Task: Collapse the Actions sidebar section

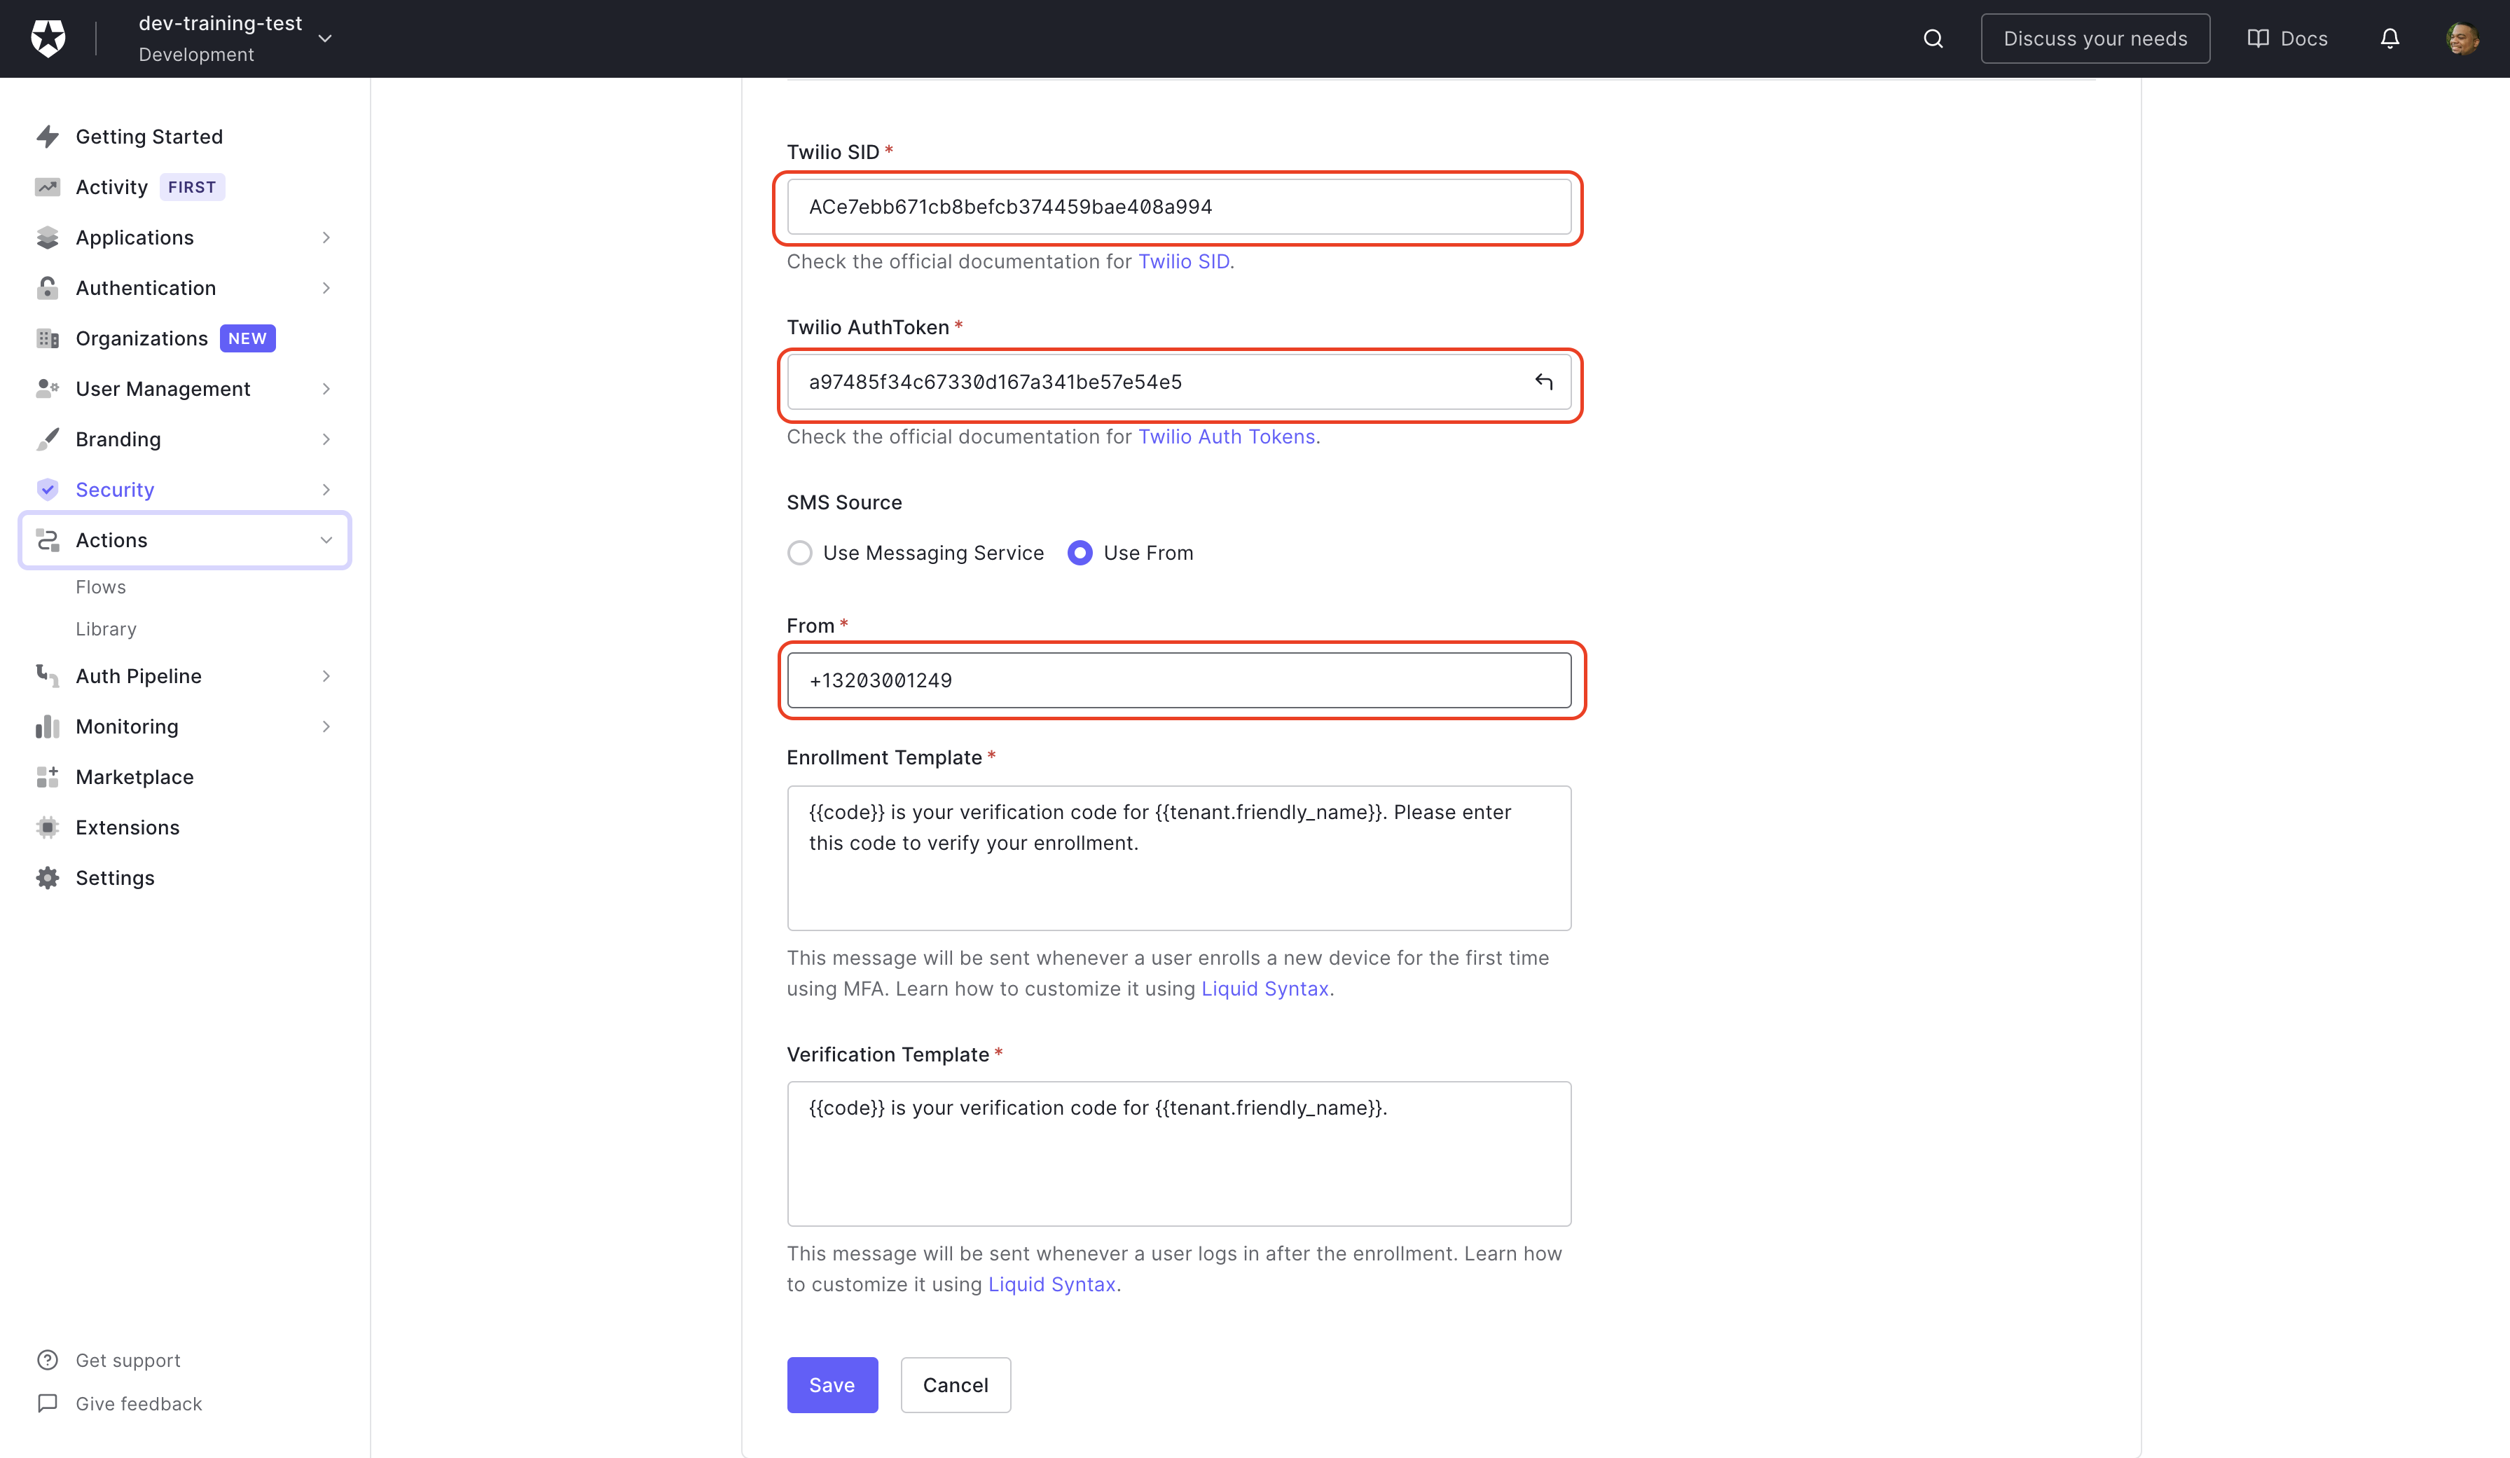Action: pyautogui.click(x=326, y=539)
